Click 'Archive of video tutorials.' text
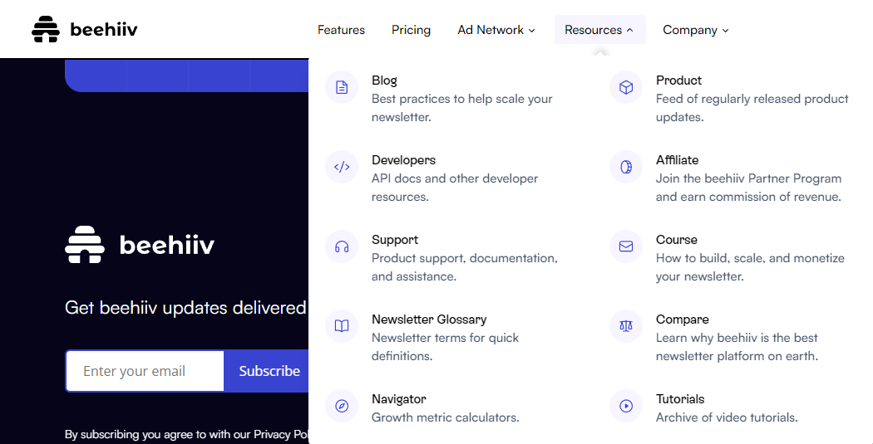Image resolution: width=873 pixels, height=444 pixels. click(727, 417)
